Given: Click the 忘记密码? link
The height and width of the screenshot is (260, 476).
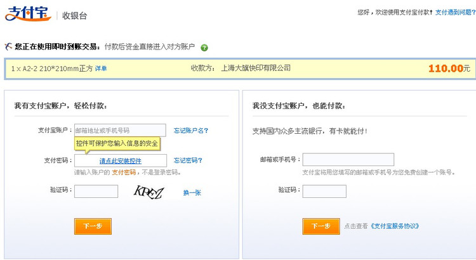Looking at the screenshot, I should (x=188, y=160).
